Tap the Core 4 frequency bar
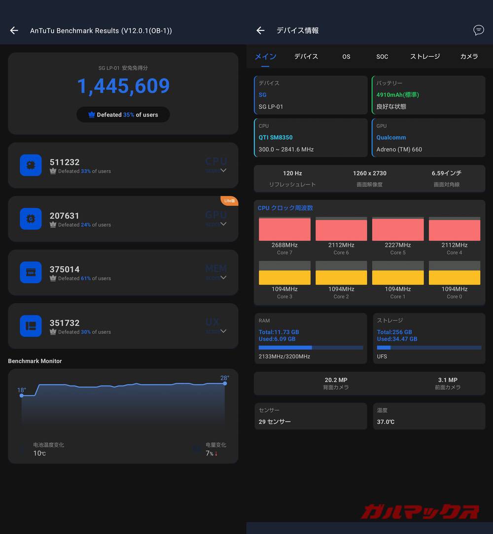This screenshot has width=493, height=534. point(455,229)
